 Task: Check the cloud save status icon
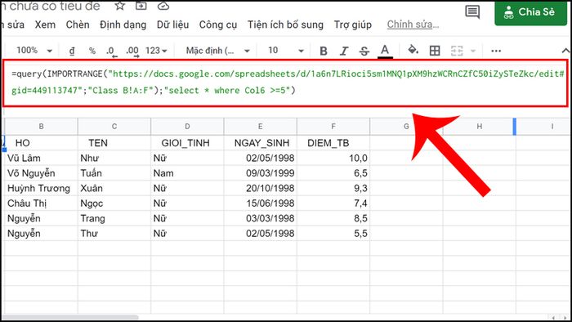163,6
